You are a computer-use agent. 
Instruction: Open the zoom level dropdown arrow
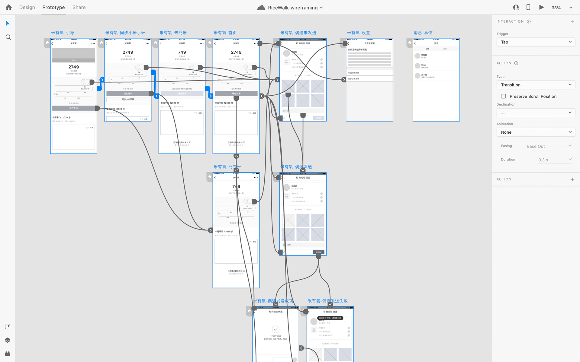[x=571, y=8]
